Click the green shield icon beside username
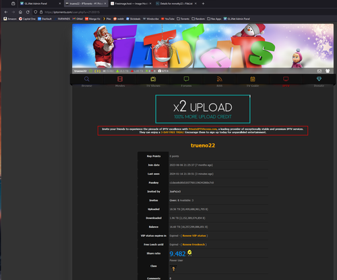This screenshot has width=337, height=280. (x=90, y=71)
